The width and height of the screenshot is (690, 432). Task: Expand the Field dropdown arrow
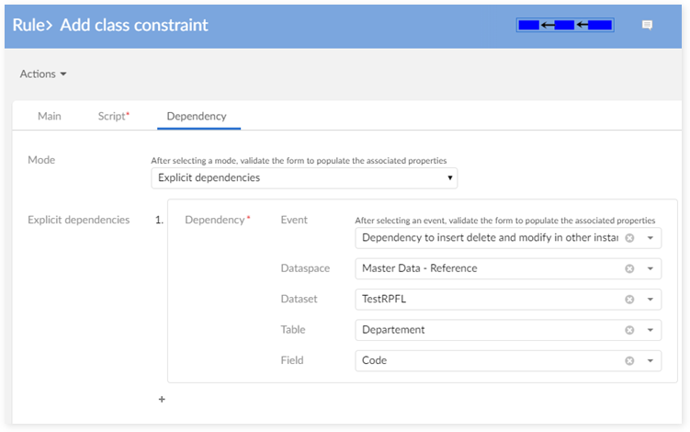650,360
